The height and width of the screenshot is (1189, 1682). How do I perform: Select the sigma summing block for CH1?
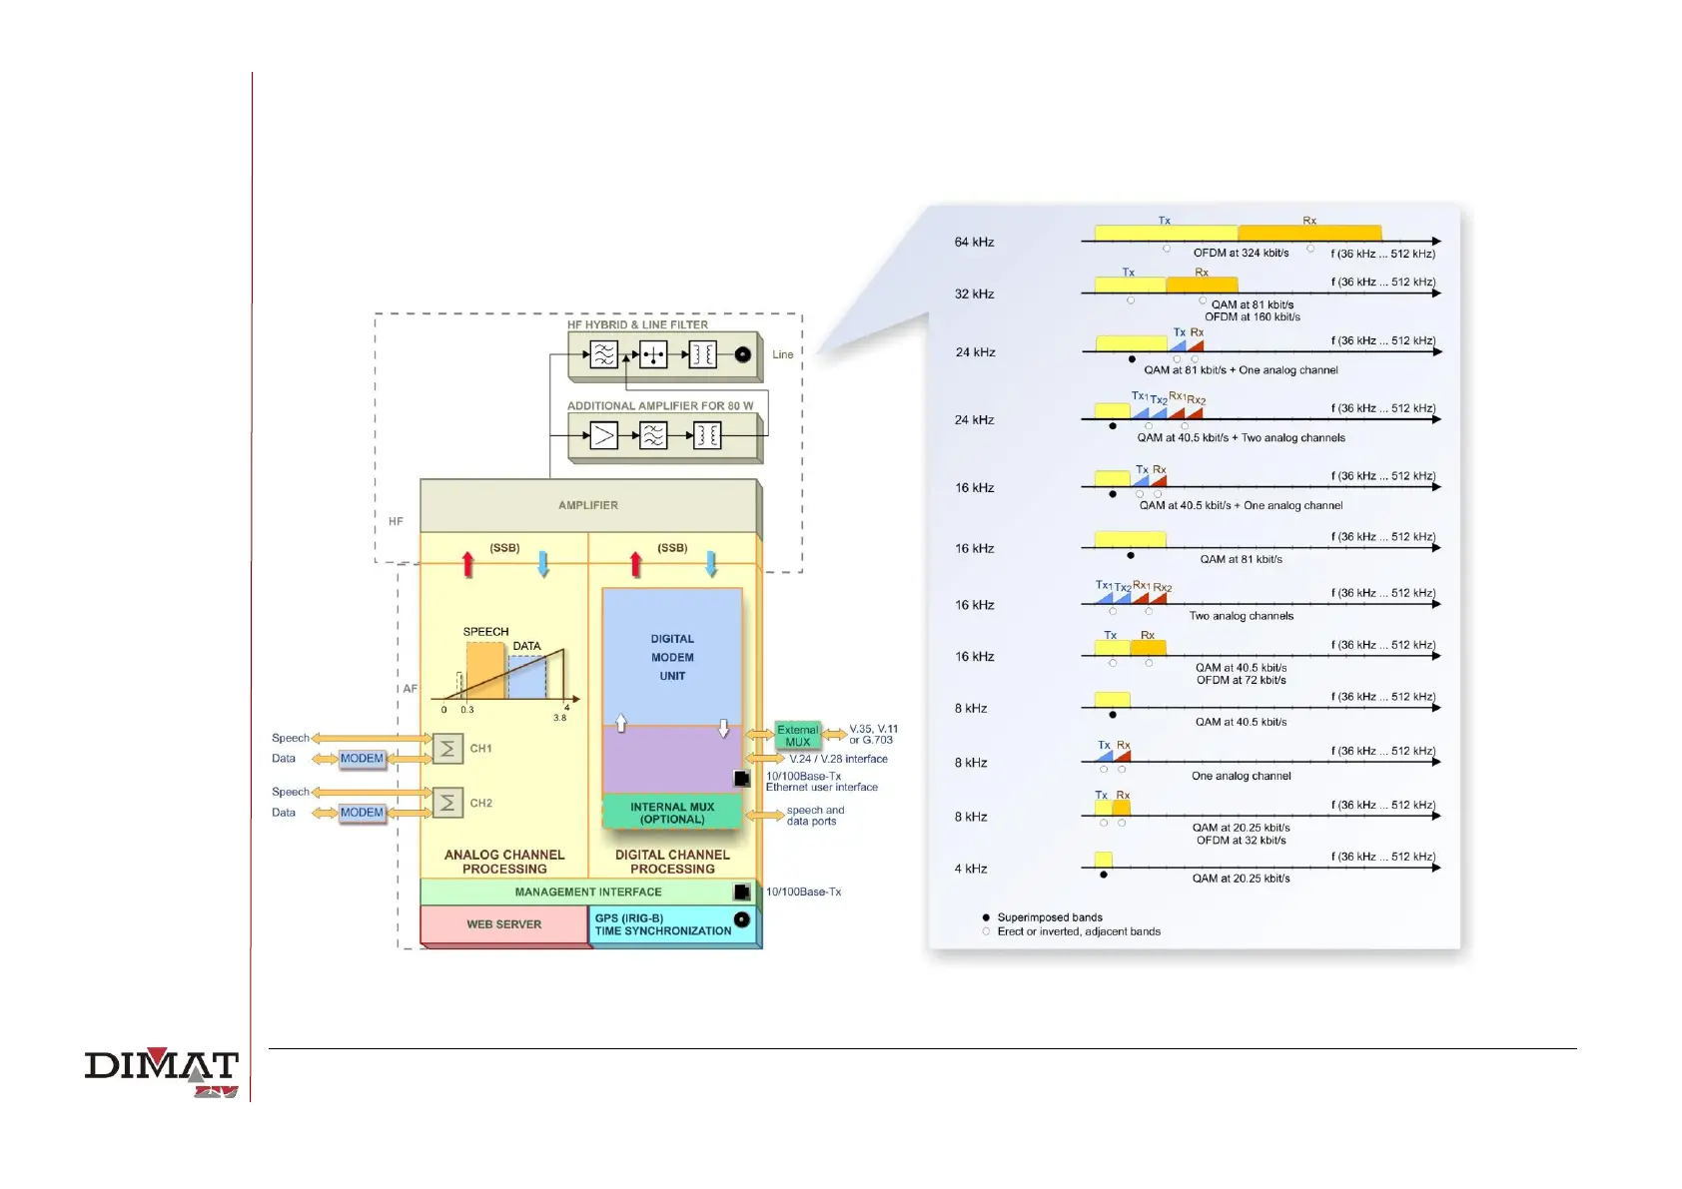pyautogui.click(x=448, y=748)
